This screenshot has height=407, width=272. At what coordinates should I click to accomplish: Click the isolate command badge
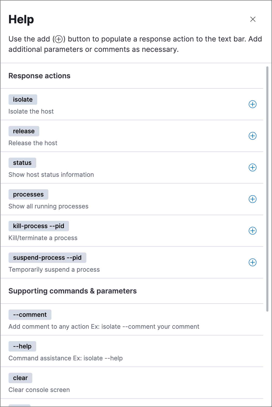[x=23, y=100]
